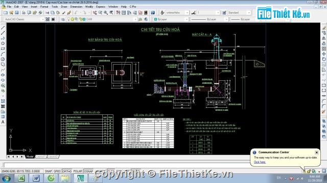Image resolution: width=327 pixels, height=183 pixels.
Task: Open the File menu
Action: [9, 7]
